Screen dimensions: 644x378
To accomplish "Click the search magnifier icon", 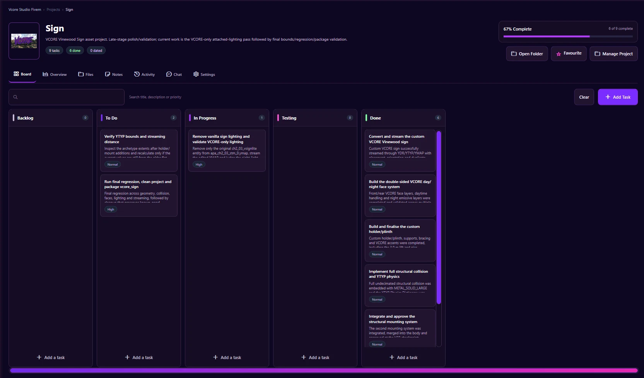I will 15,97.
